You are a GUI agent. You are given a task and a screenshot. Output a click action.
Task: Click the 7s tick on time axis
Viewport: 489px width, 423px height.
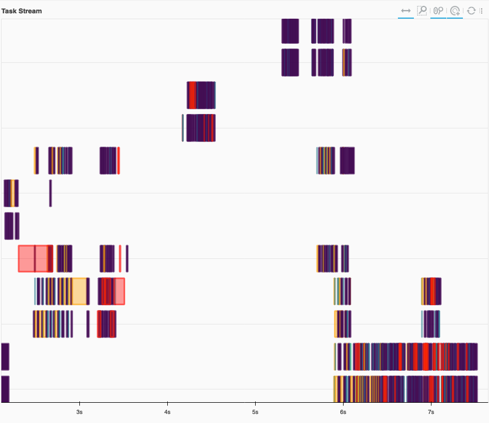pos(431,412)
